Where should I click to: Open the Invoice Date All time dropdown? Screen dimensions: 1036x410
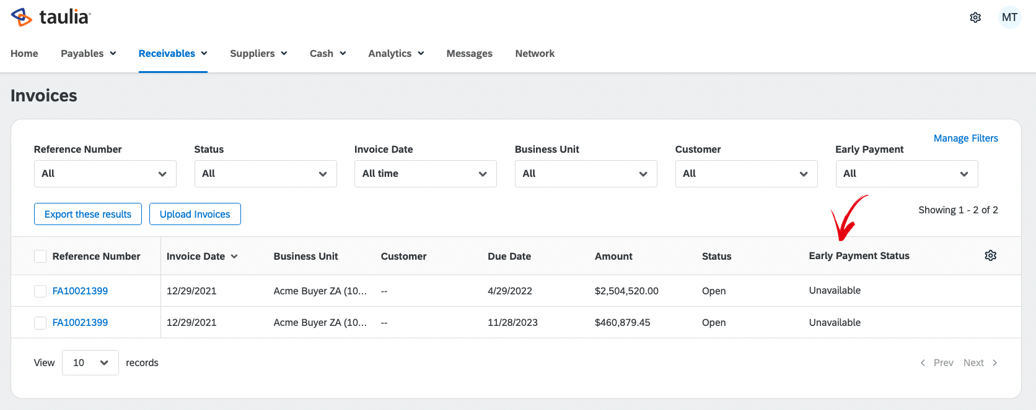426,174
